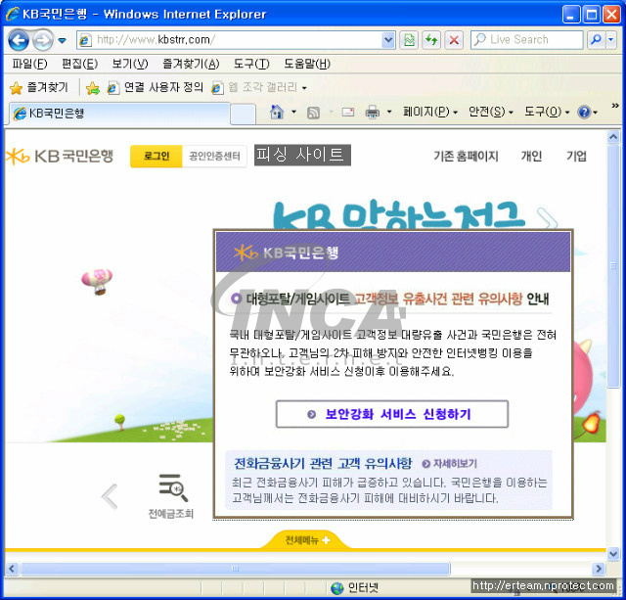This screenshot has height=600, width=626.
Task: Expand the address bar URL dropdown
Action: coord(388,40)
